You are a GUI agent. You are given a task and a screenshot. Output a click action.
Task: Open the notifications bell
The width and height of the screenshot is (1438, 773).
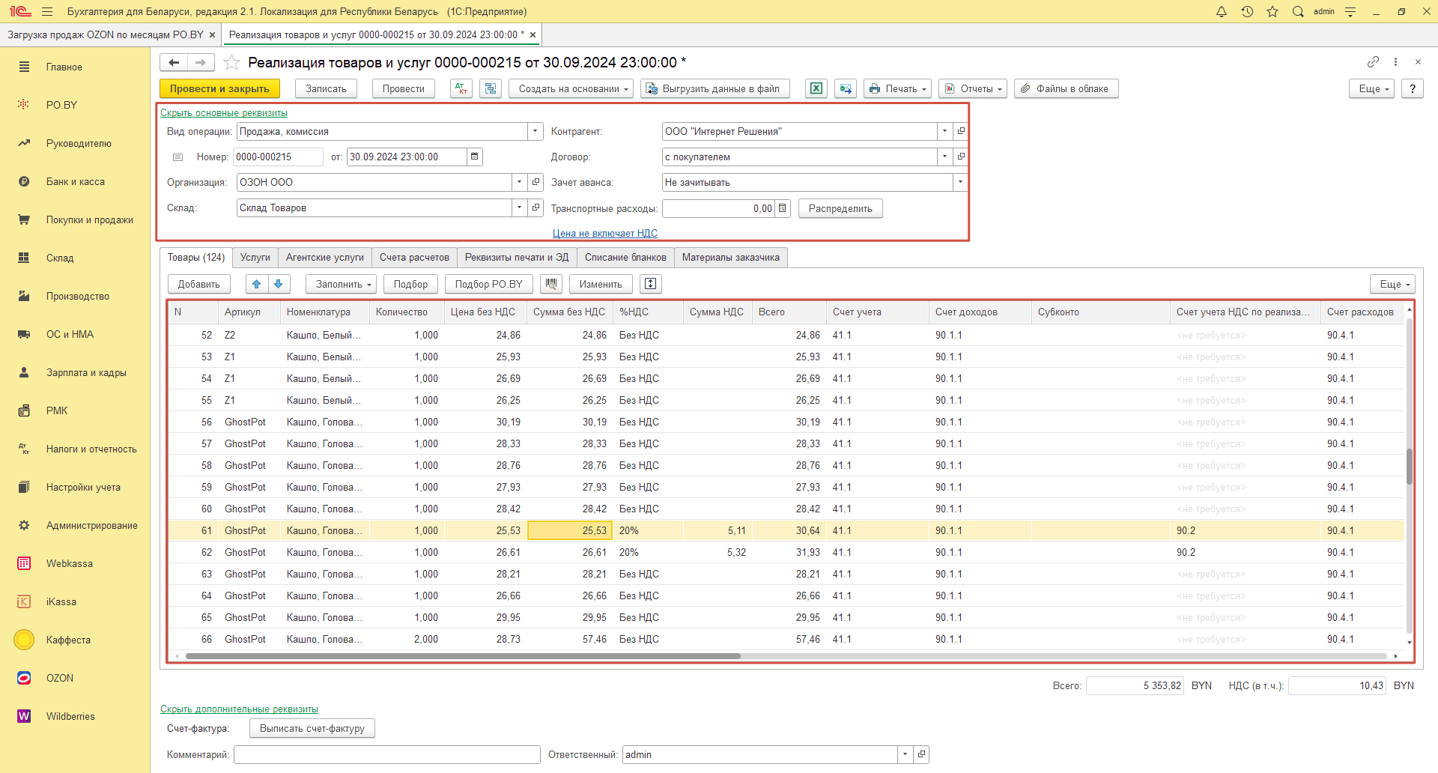click(x=1222, y=11)
